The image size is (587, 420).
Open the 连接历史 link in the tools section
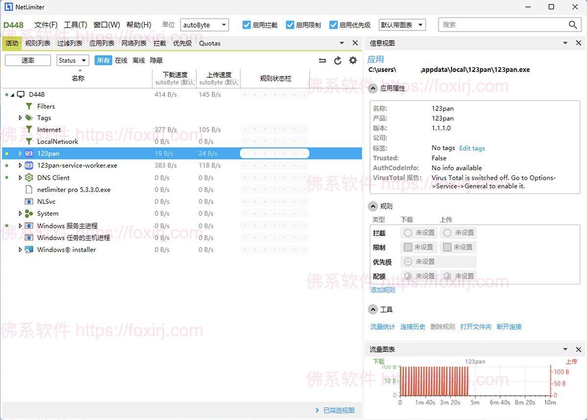coord(412,327)
